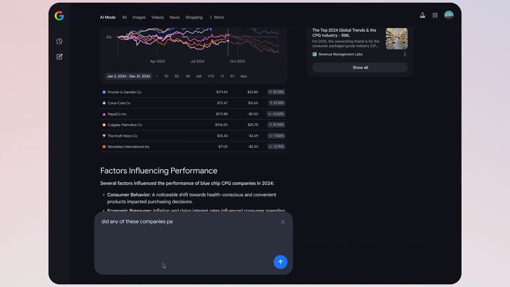The image size is (510, 287).
Task: Click the $72.47 price value
Action: [x=223, y=103]
